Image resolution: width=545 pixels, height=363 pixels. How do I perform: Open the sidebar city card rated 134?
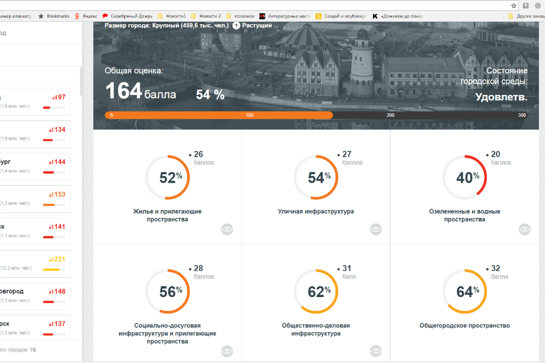click(35, 134)
